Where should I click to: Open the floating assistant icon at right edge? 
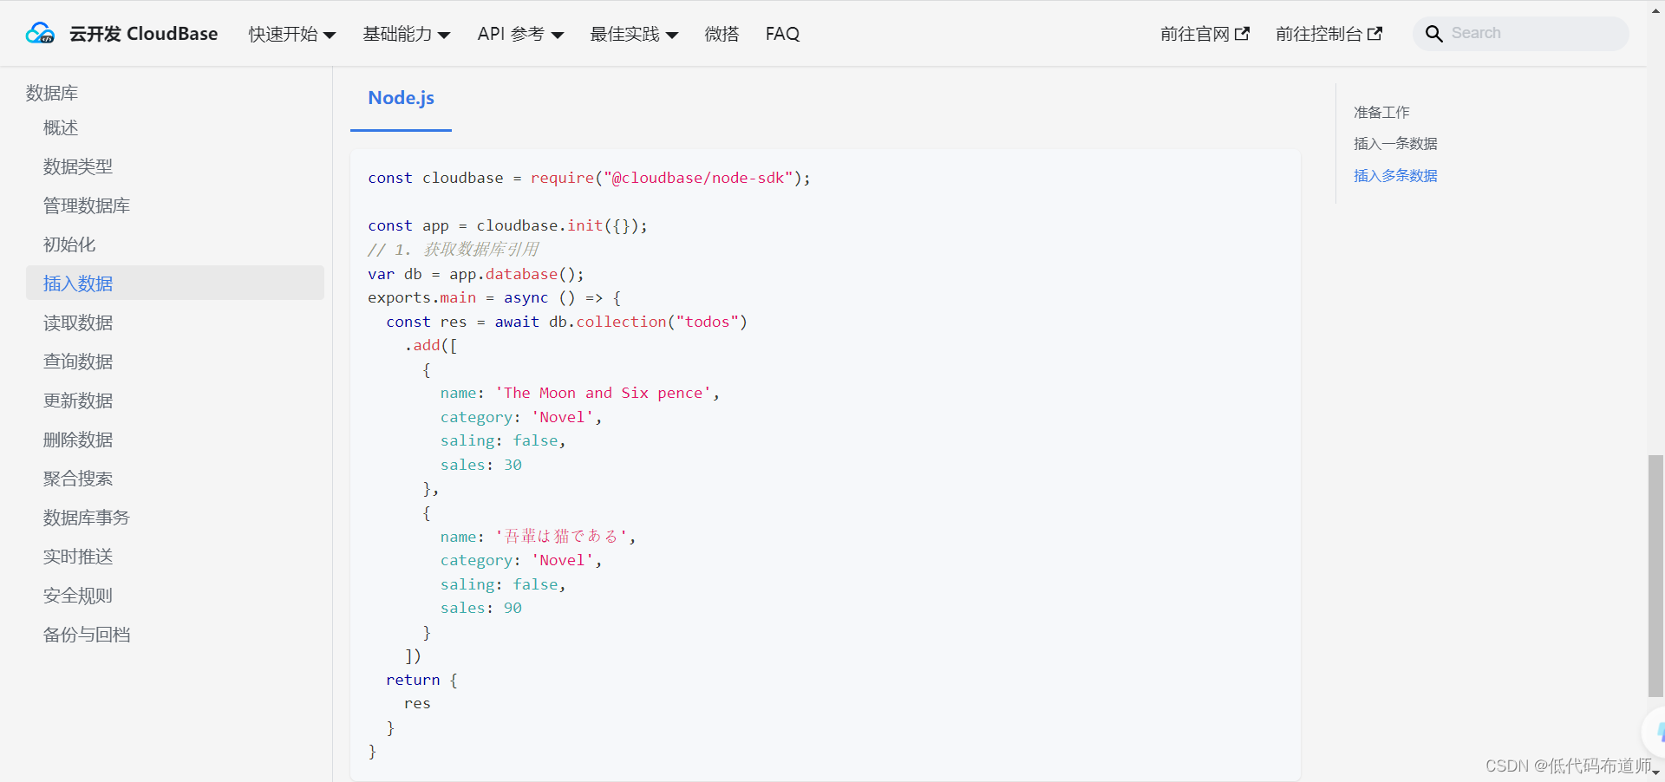pos(1655,732)
